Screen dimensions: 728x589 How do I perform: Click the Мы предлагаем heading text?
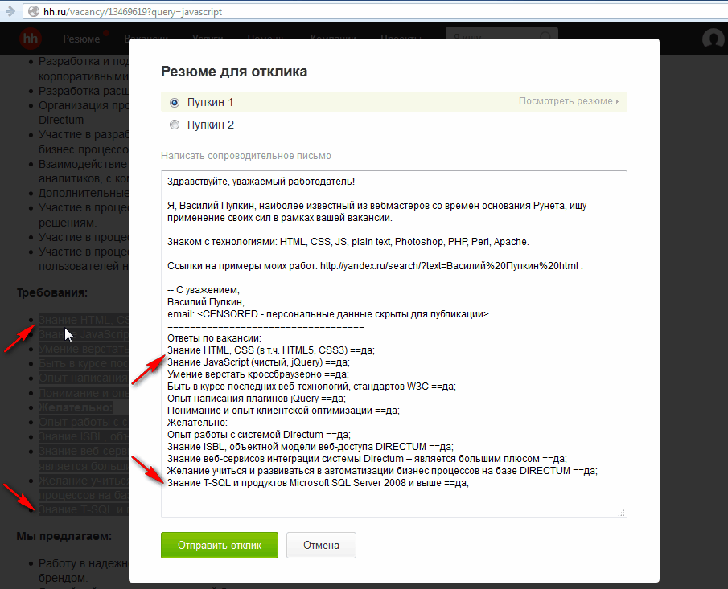(64, 536)
